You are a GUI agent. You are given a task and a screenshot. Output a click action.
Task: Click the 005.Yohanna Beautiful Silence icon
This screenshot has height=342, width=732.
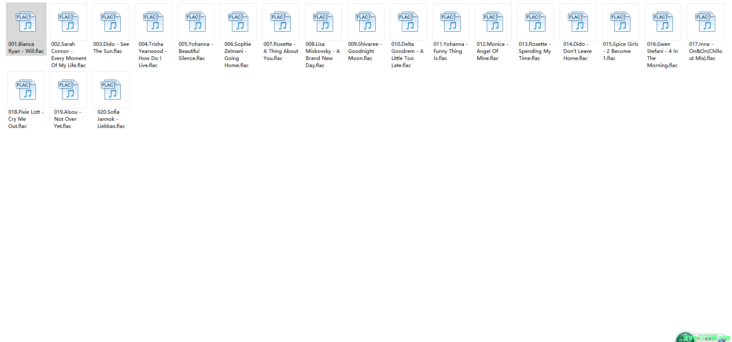(196, 22)
